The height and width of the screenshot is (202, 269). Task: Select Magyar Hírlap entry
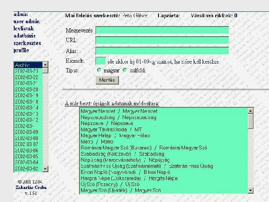[164, 136]
